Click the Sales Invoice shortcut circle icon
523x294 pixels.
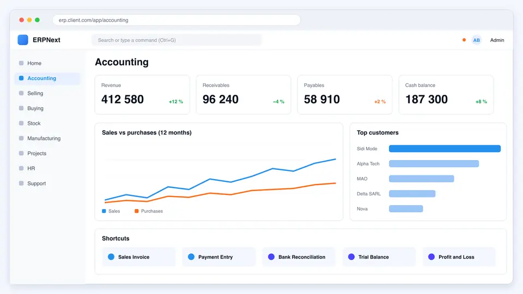[111, 256]
